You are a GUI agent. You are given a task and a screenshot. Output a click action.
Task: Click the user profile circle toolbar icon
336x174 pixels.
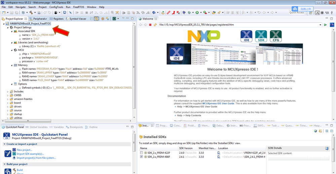[x=56, y=13]
